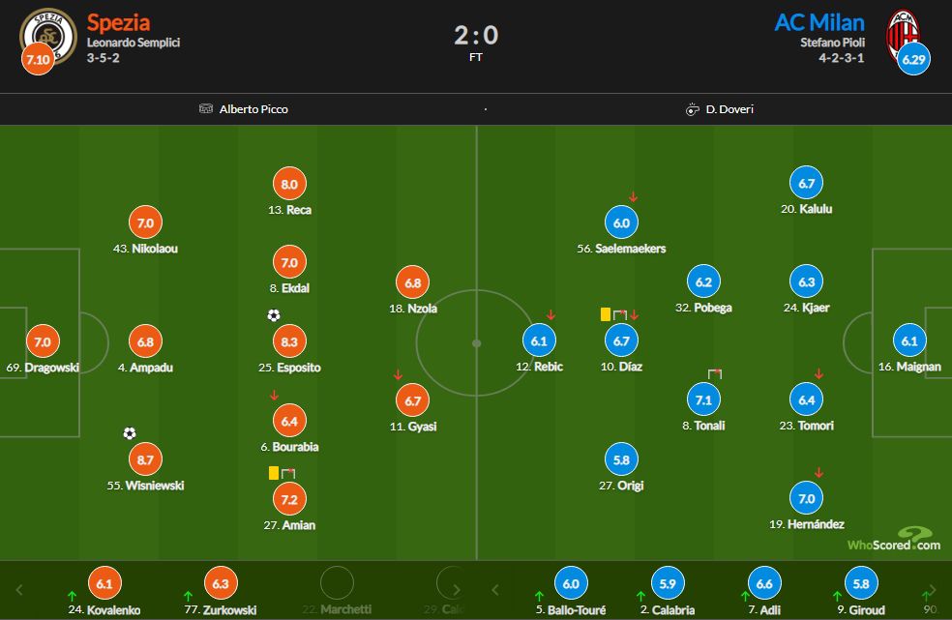Open the Spezia team name link
Viewport: 952px width, 620px height.
click(x=118, y=22)
